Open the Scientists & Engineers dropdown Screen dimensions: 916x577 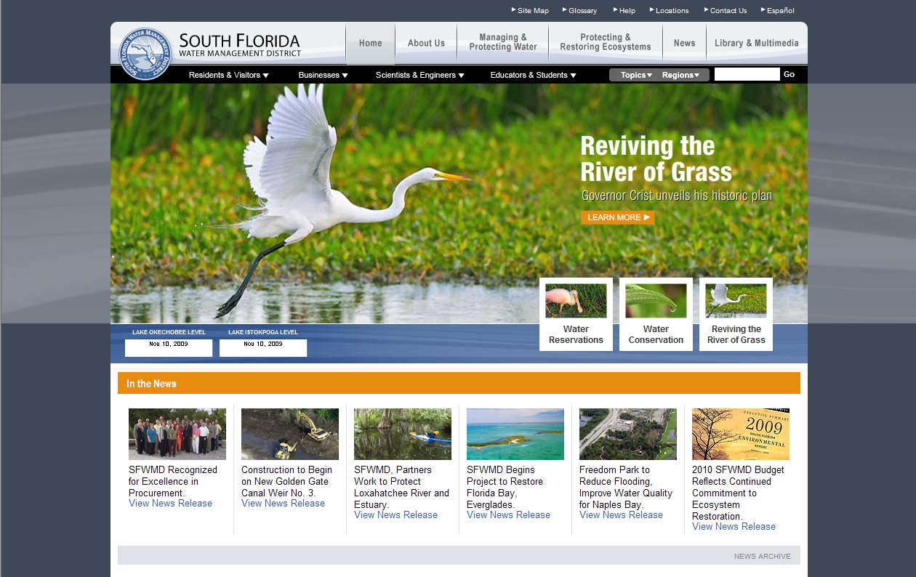click(x=419, y=75)
